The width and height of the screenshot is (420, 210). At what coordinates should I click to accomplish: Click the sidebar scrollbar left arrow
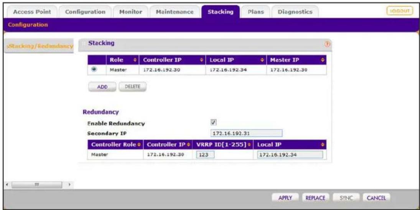[7, 185]
